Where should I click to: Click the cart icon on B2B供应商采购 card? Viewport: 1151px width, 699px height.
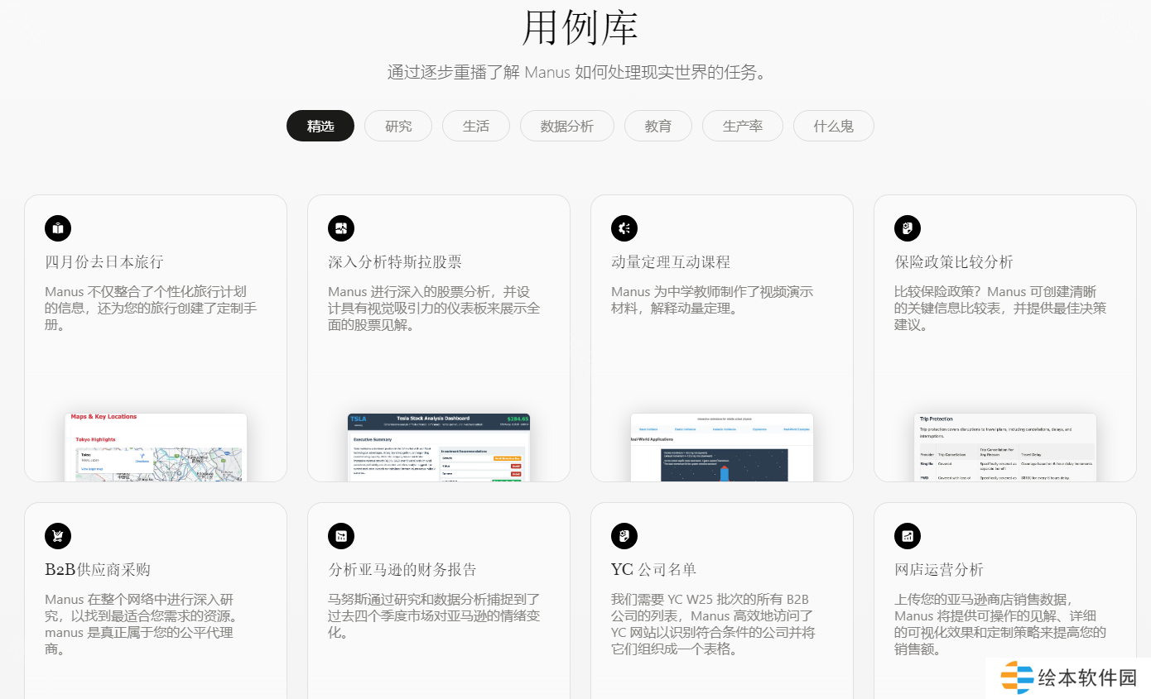click(x=58, y=536)
